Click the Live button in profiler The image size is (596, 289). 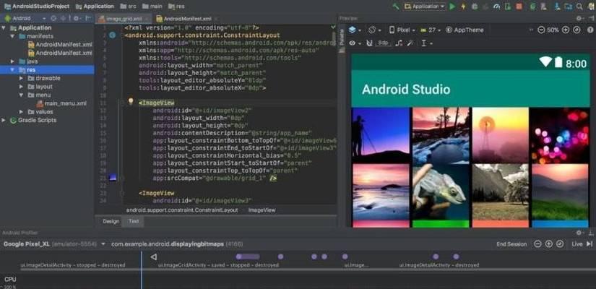tap(582, 244)
